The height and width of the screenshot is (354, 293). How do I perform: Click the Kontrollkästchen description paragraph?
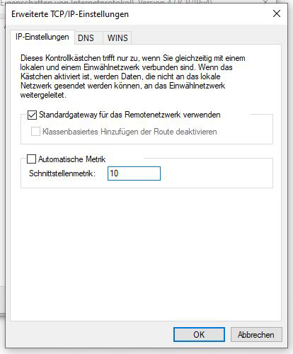[133, 76]
